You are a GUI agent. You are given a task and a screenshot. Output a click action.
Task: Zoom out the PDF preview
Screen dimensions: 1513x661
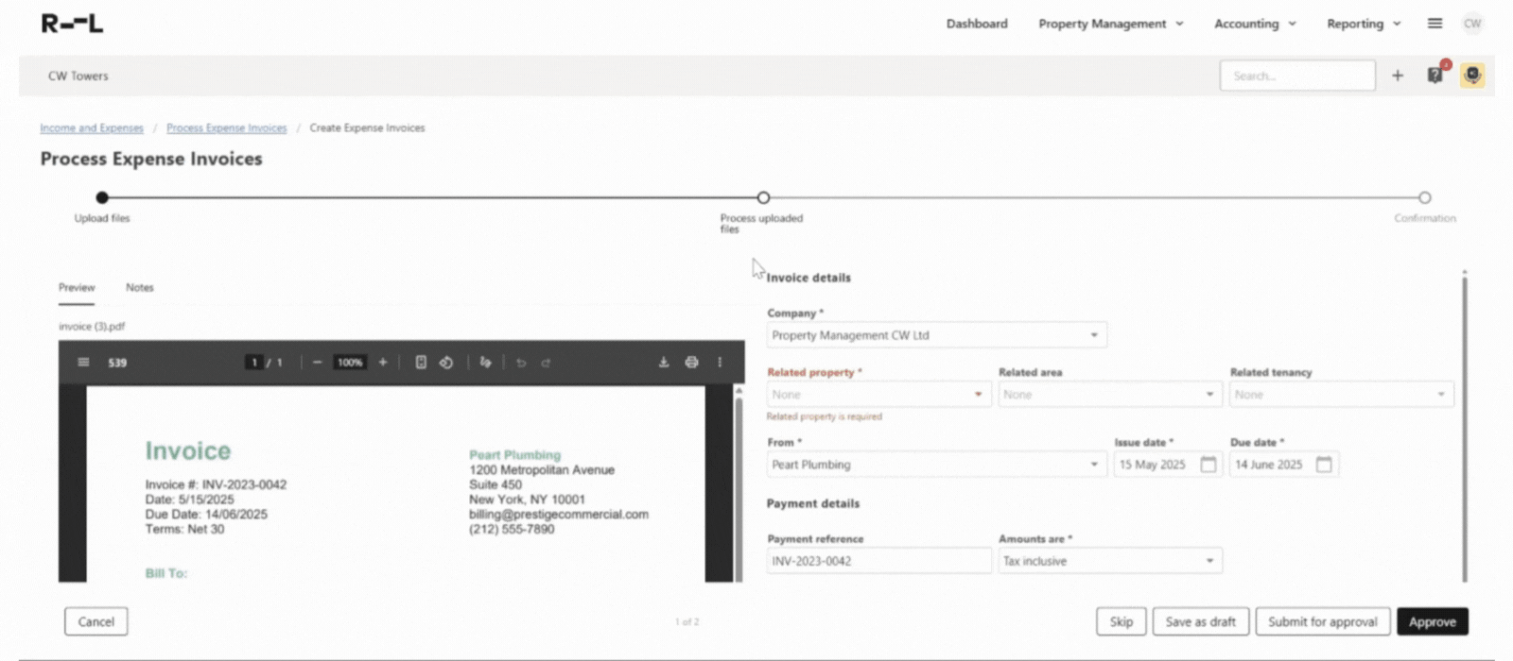[x=318, y=363]
